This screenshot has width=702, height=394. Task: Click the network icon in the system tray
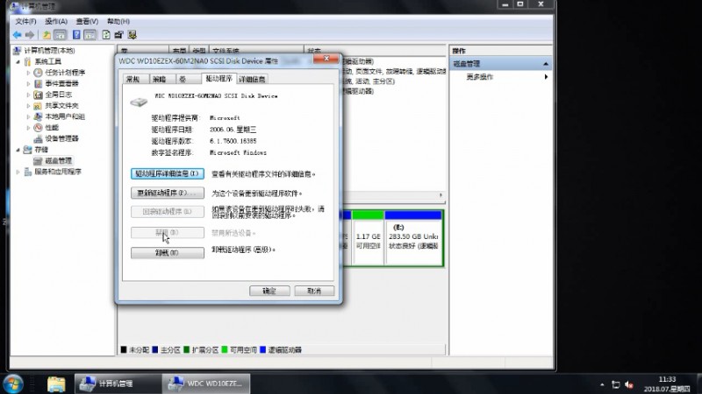pos(616,384)
